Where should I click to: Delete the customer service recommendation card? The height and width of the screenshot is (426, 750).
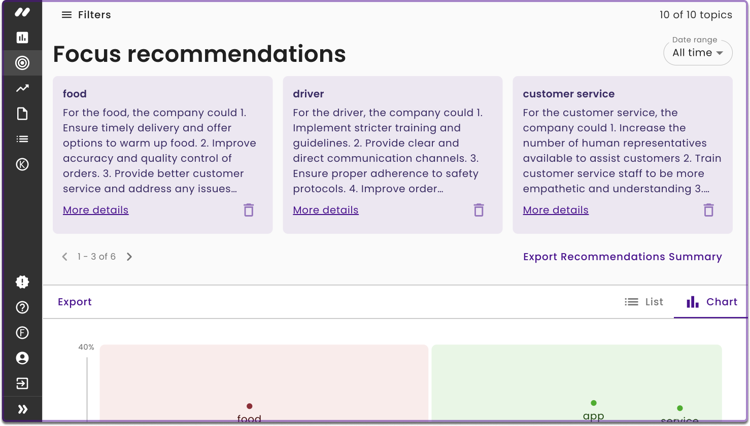point(709,210)
